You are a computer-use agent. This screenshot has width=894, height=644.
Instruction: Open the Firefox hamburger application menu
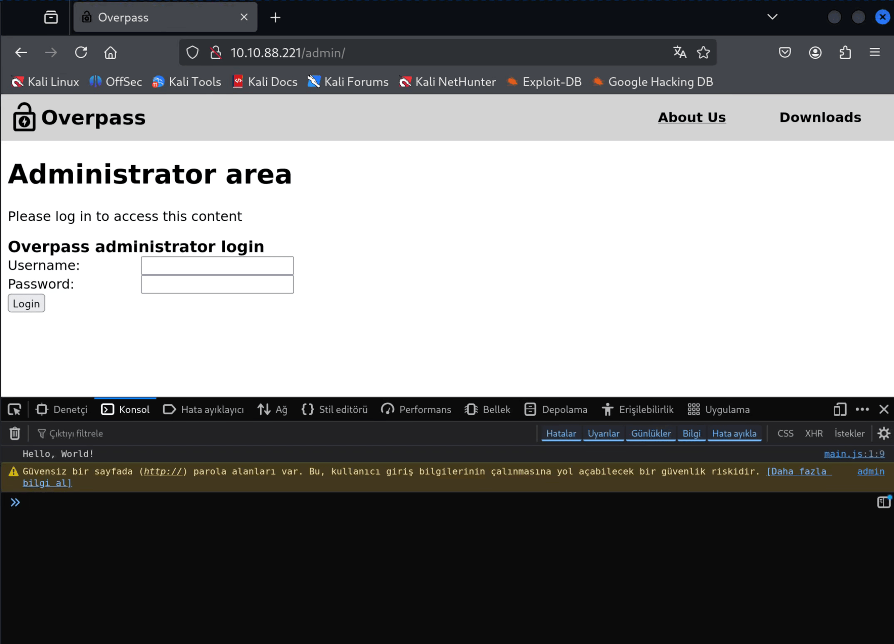coord(875,53)
